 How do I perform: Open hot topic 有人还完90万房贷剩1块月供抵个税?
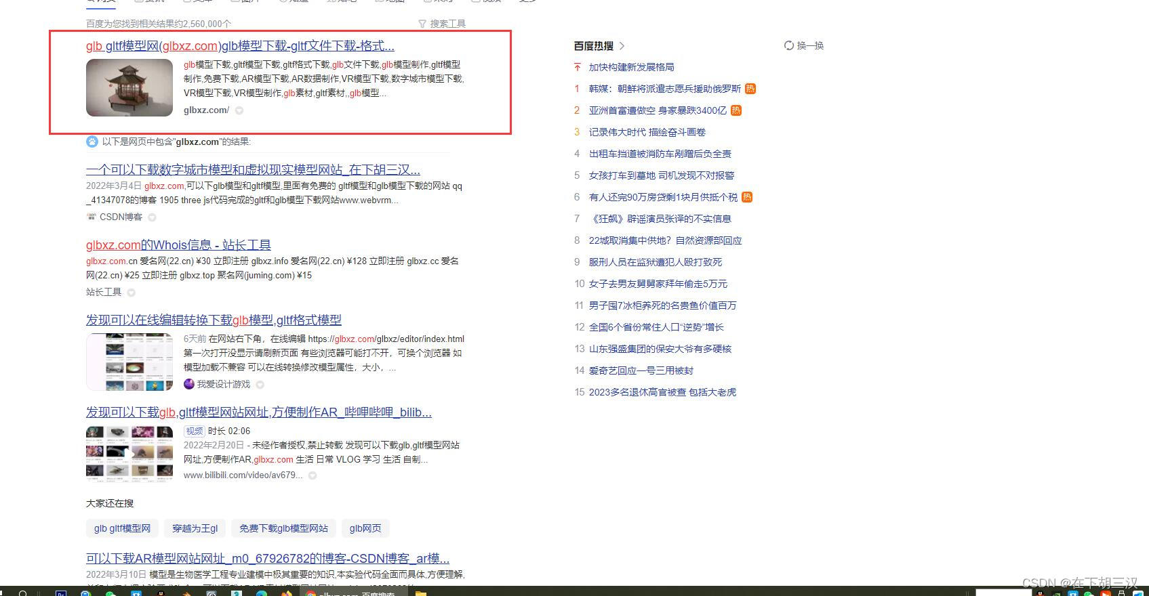pos(663,197)
